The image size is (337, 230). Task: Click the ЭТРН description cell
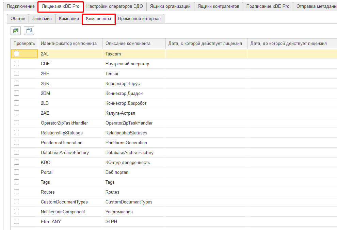click(x=134, y=221)
